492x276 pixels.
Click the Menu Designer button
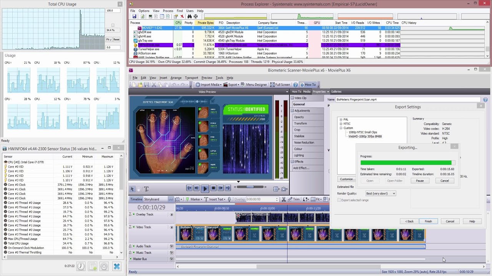254,85
